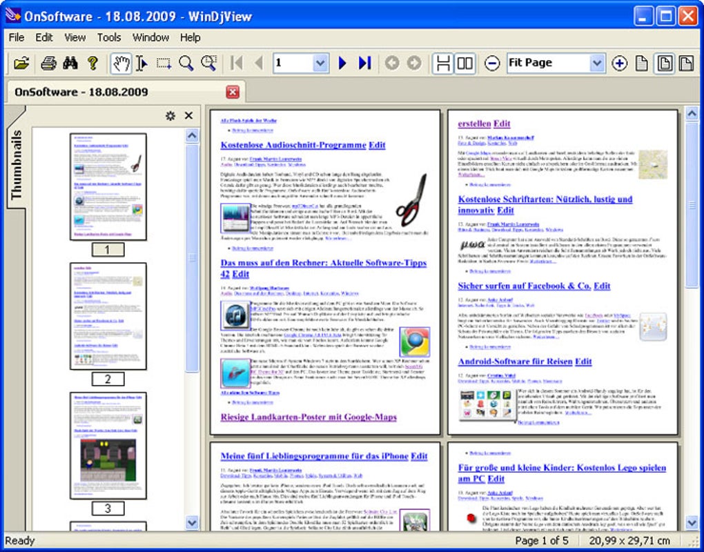This screenshot has height=552, width=704.
Task: Open Sicher surfen auf Facebook & Co. link
Action: pyautogui.click(x=525, y=286)
